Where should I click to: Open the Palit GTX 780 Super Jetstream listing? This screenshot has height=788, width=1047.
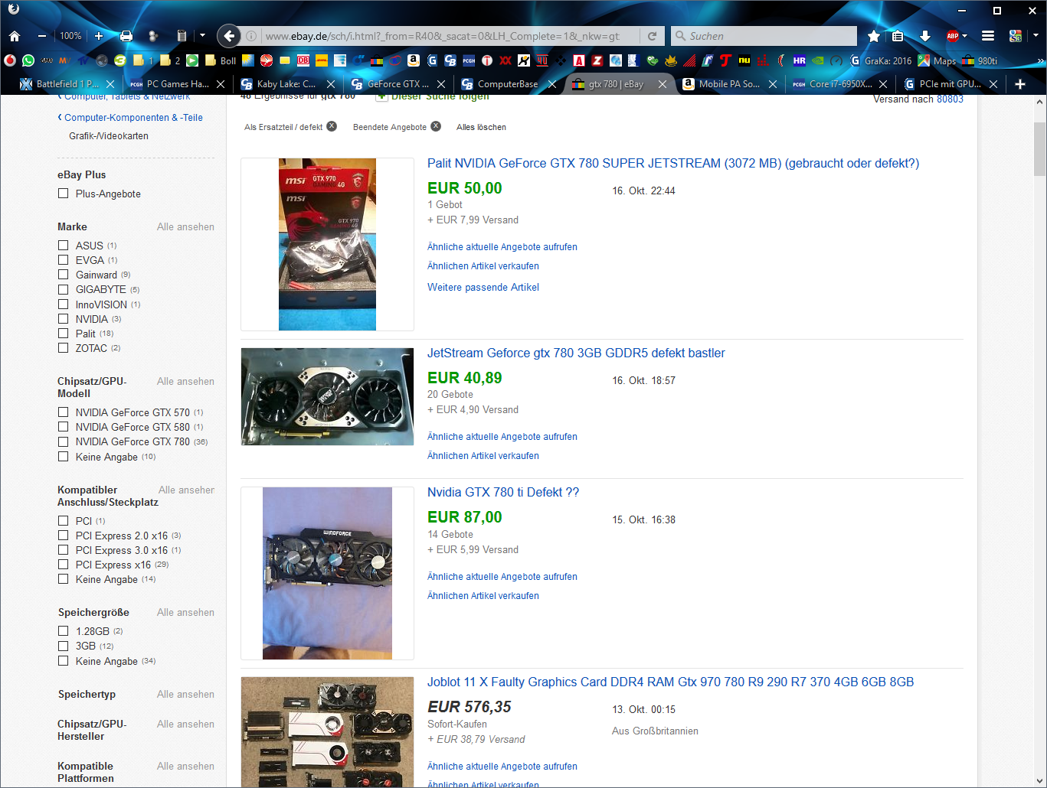click(673, 163)
